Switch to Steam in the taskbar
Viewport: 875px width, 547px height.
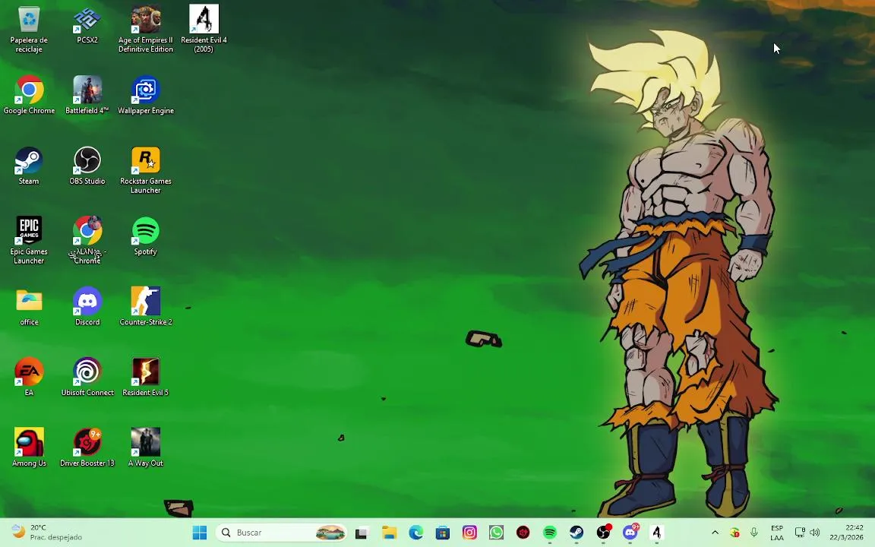[x=576, y=533]
